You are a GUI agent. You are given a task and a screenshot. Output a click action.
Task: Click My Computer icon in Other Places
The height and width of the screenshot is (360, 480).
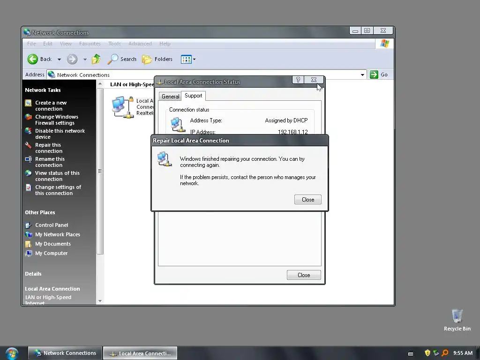29,254
